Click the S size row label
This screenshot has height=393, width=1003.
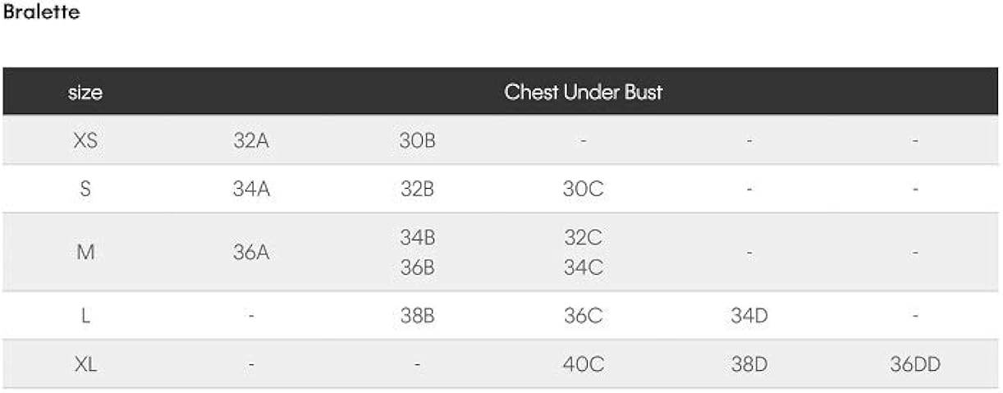[85, 189]
